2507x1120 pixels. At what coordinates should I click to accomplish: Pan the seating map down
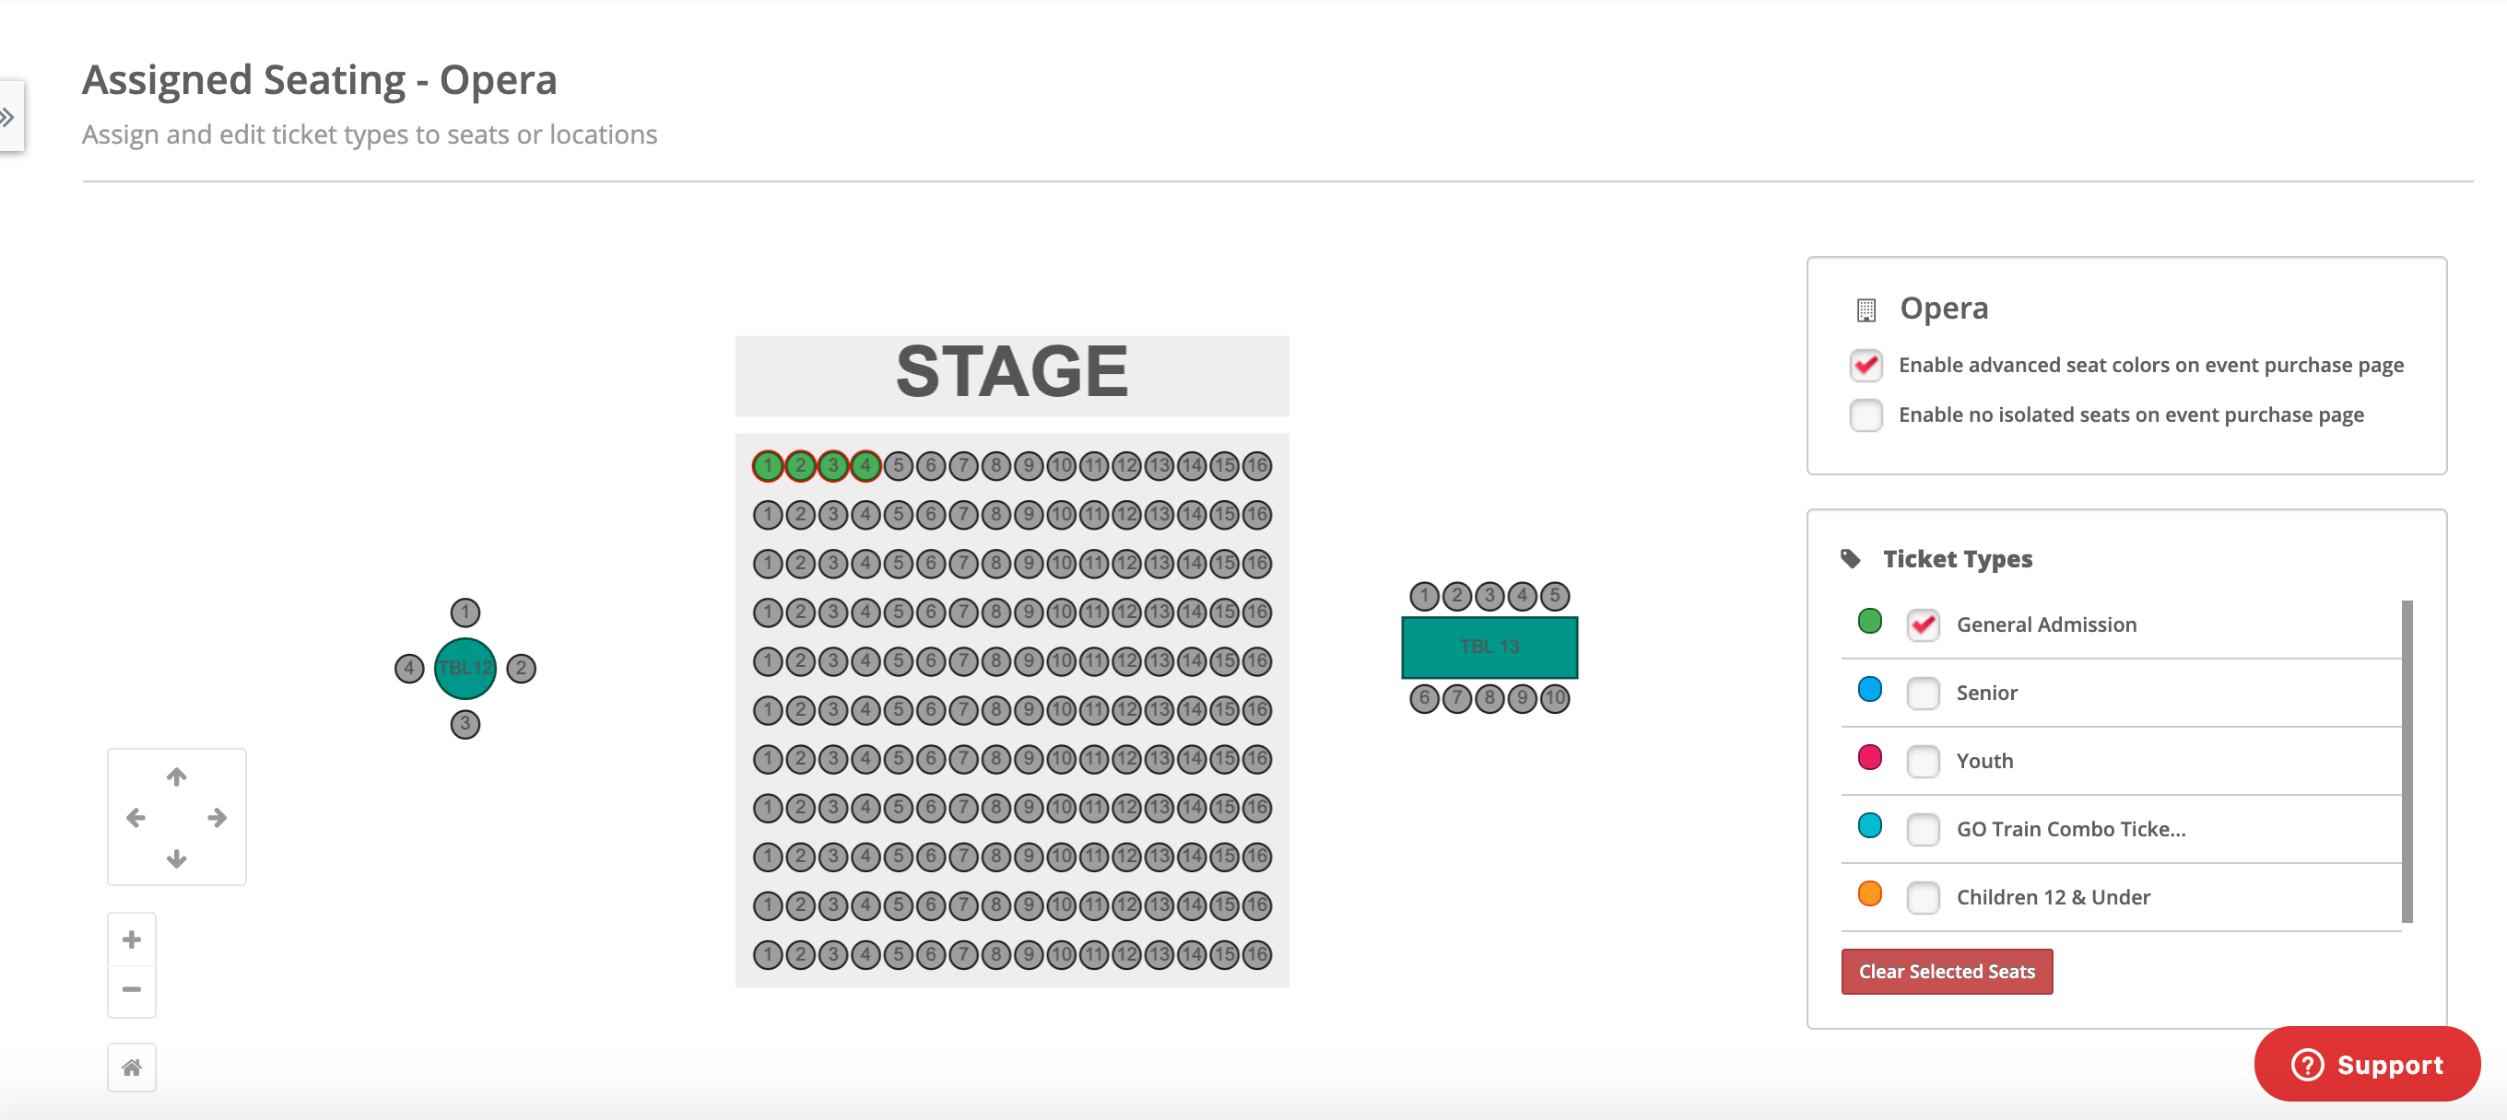(176, 858)
